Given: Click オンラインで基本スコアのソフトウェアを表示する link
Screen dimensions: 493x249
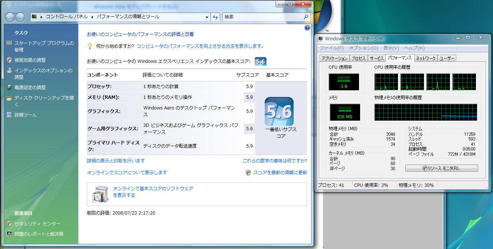Looking at the screenshot, I should (153, 192).
